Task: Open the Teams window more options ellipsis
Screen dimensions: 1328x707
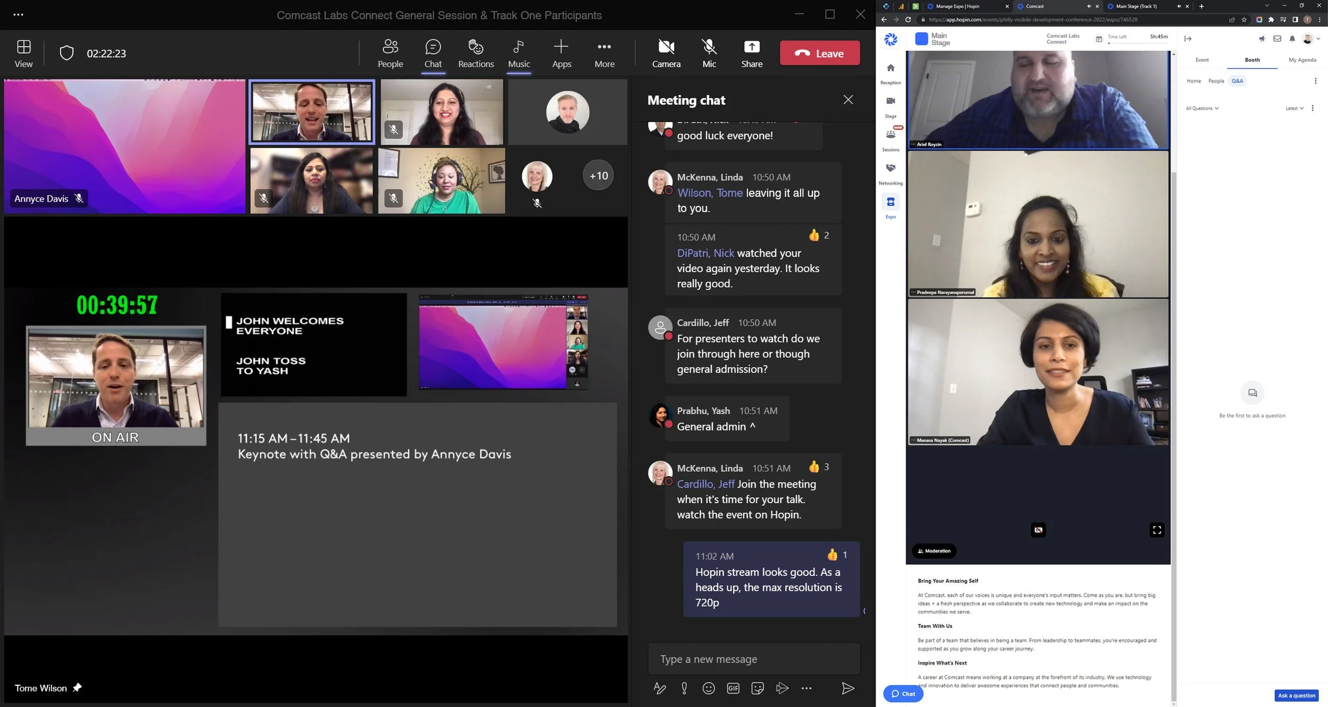Action: point(18,15)
